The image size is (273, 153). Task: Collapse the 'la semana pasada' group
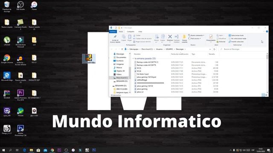[x=134, y=59]
